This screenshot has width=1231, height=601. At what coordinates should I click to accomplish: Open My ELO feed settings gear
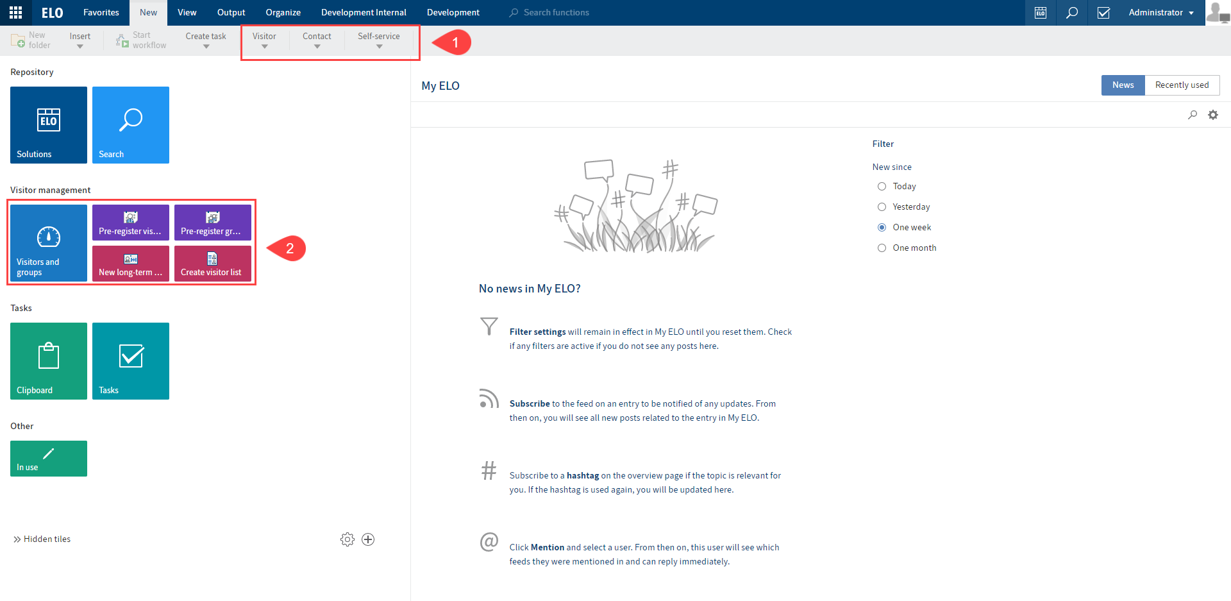pos(1213,115)
